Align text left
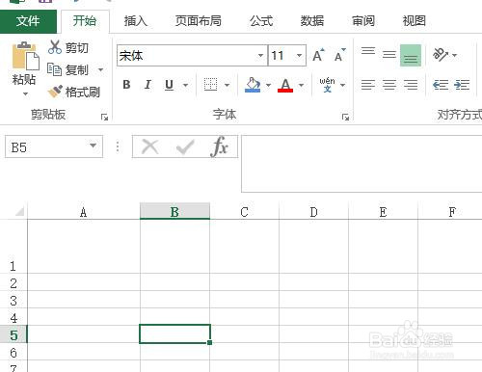This screenshot has width=482, height=372. (368, 85)
